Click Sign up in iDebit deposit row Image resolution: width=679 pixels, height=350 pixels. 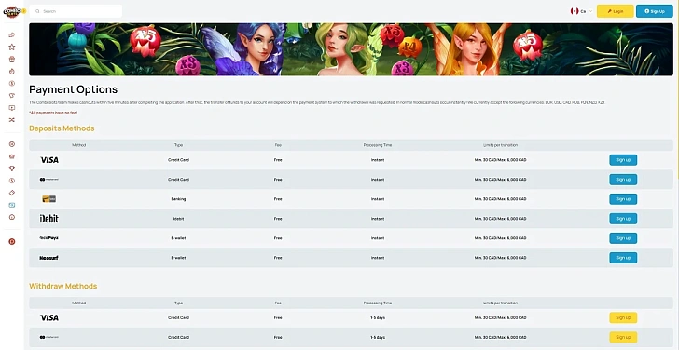623,219
